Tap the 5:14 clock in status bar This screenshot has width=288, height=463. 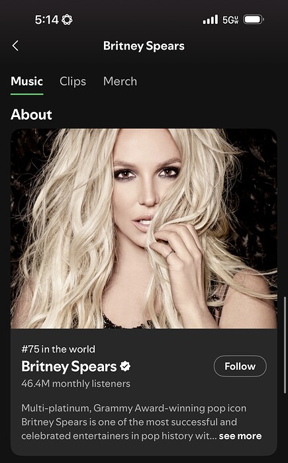[x=47, y=20]
